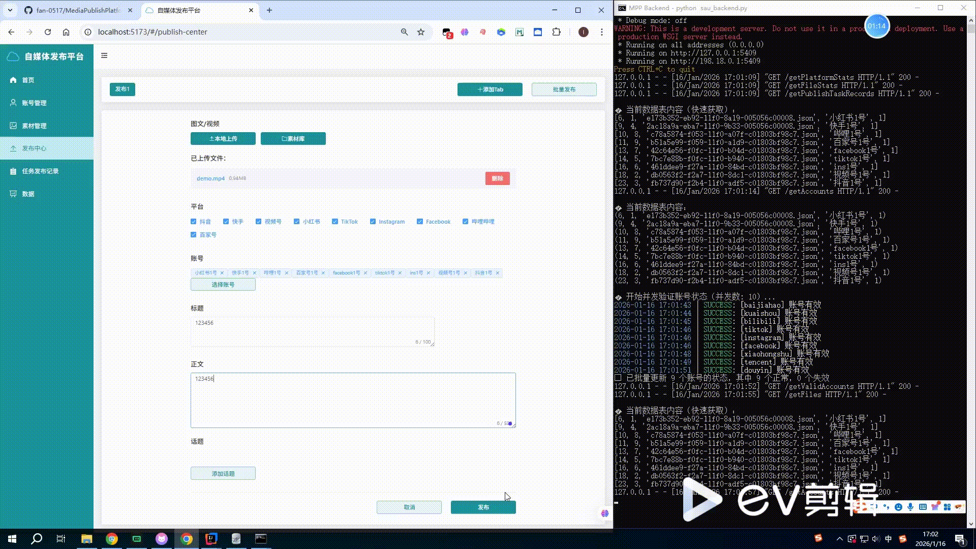Uncheck the 抖音 platform checkbox
This screenshot has width=976, height=549.
(x=194, y=222)
